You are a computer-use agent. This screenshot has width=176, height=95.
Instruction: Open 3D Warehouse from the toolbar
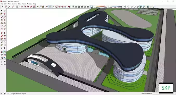(x=59, y=7)
